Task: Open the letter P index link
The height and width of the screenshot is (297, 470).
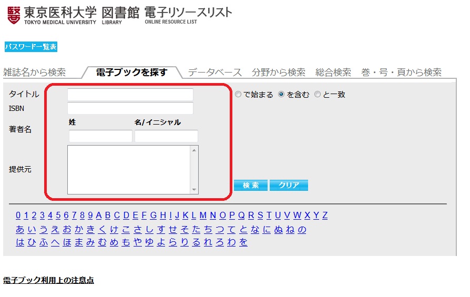Action: (x=232, y=215)
